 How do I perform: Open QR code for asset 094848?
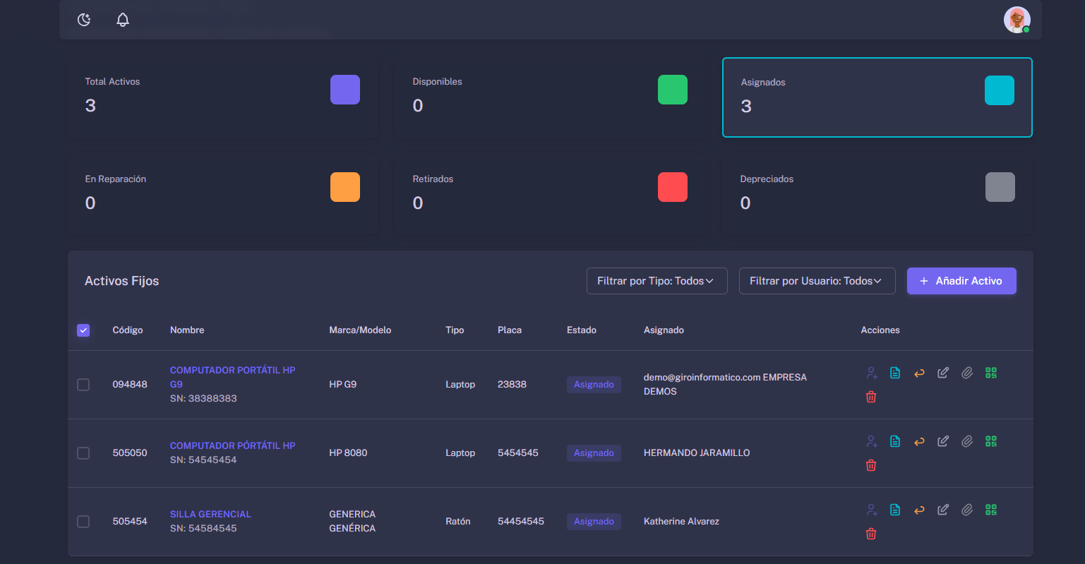(991, 373)
